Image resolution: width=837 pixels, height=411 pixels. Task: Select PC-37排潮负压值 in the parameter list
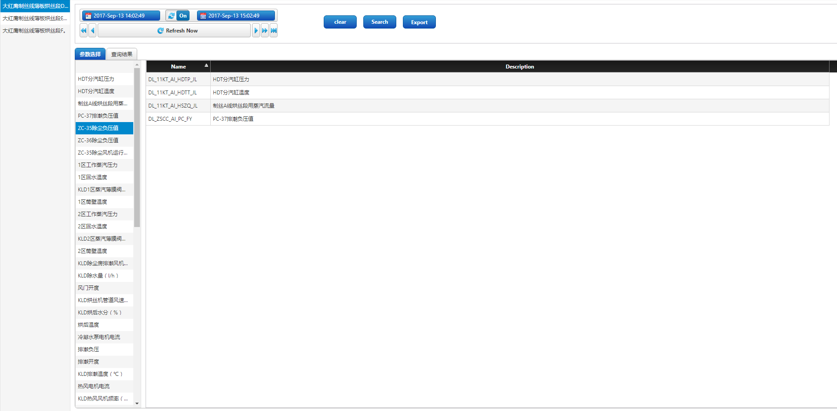104,116
